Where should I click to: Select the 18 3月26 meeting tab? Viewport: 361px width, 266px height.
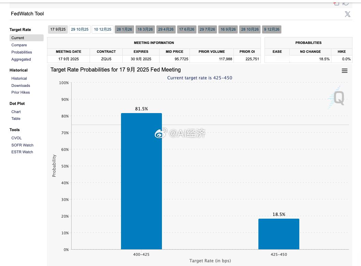145,29
